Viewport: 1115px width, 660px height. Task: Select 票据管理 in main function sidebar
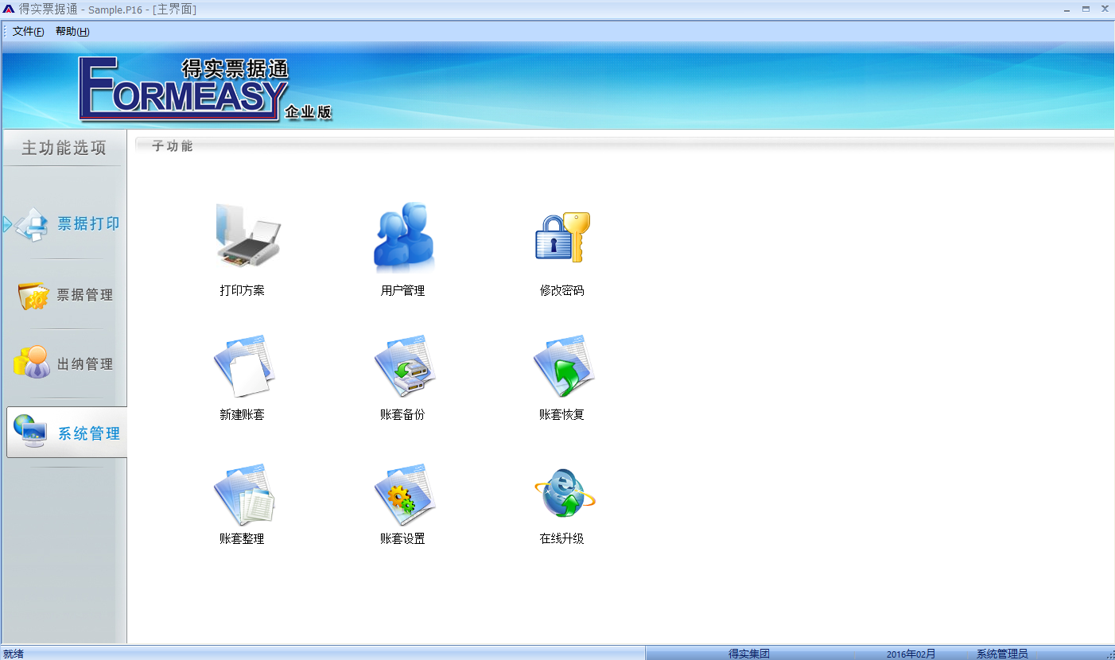pos(67,295)
